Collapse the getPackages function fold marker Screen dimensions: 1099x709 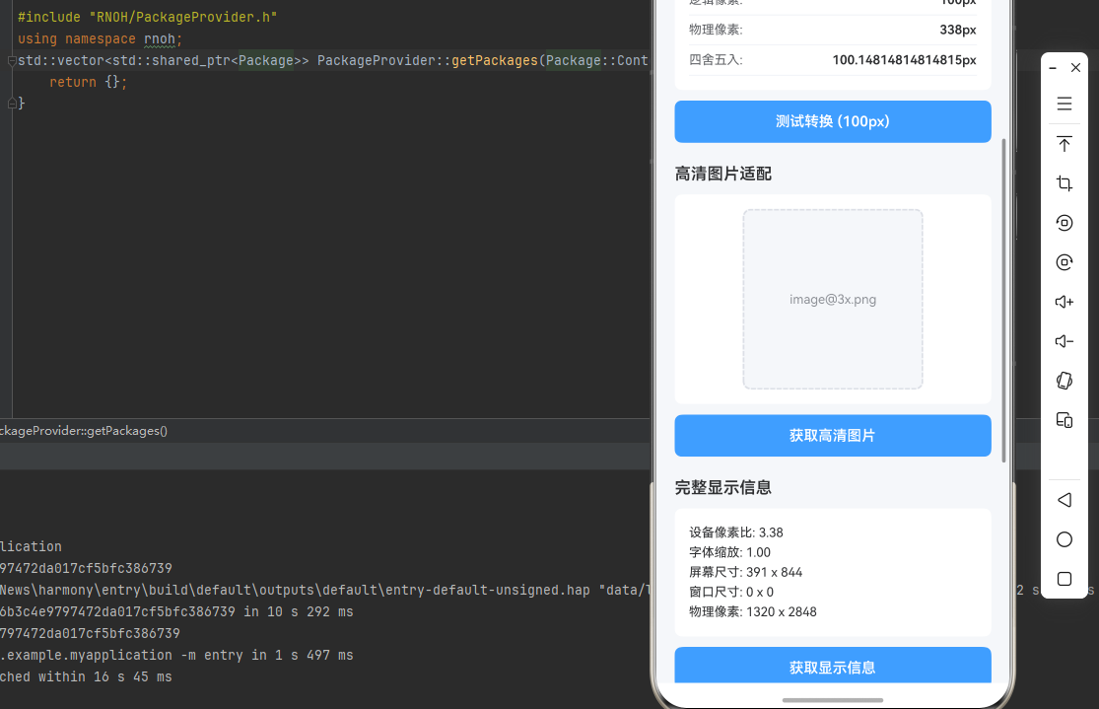tap(12, 61)
